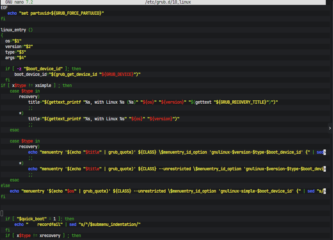Image resolution: width=333 pixels, height=240 pixels.
Task: Place cursor on the else keyword
Action: [x=5, y=185]
